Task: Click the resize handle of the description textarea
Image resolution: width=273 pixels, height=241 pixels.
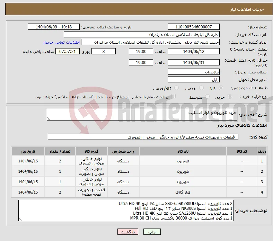Action: (x=49, y=118)
